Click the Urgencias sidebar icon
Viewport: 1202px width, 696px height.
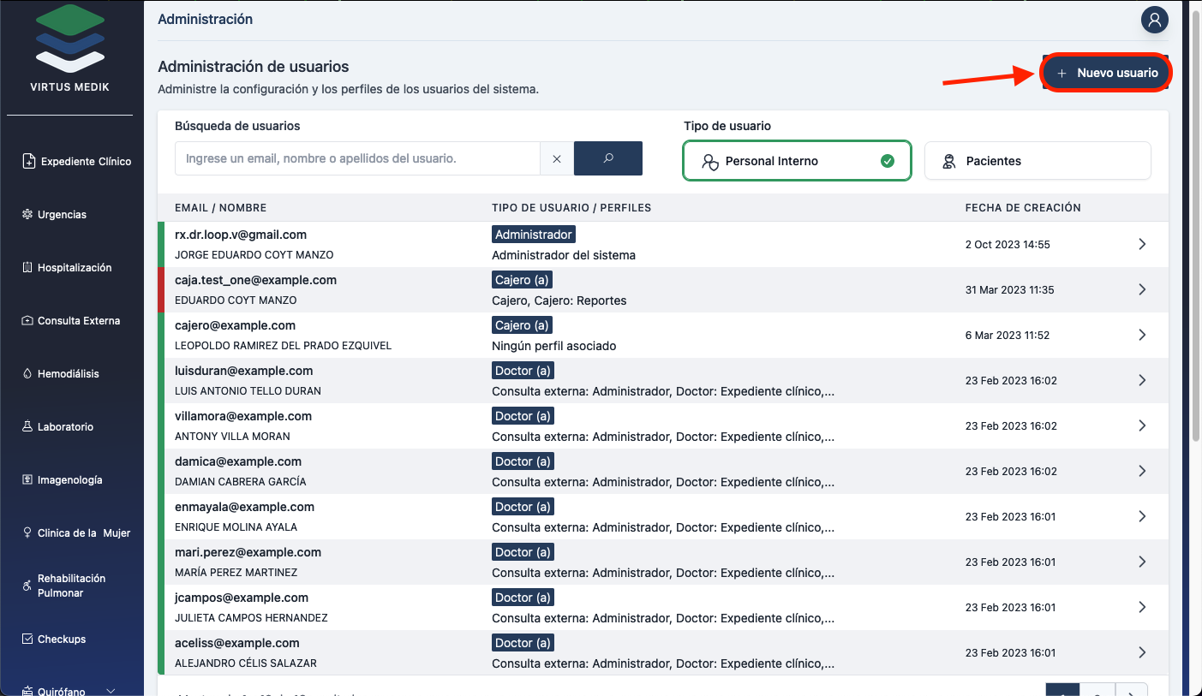tap(27, 214)
